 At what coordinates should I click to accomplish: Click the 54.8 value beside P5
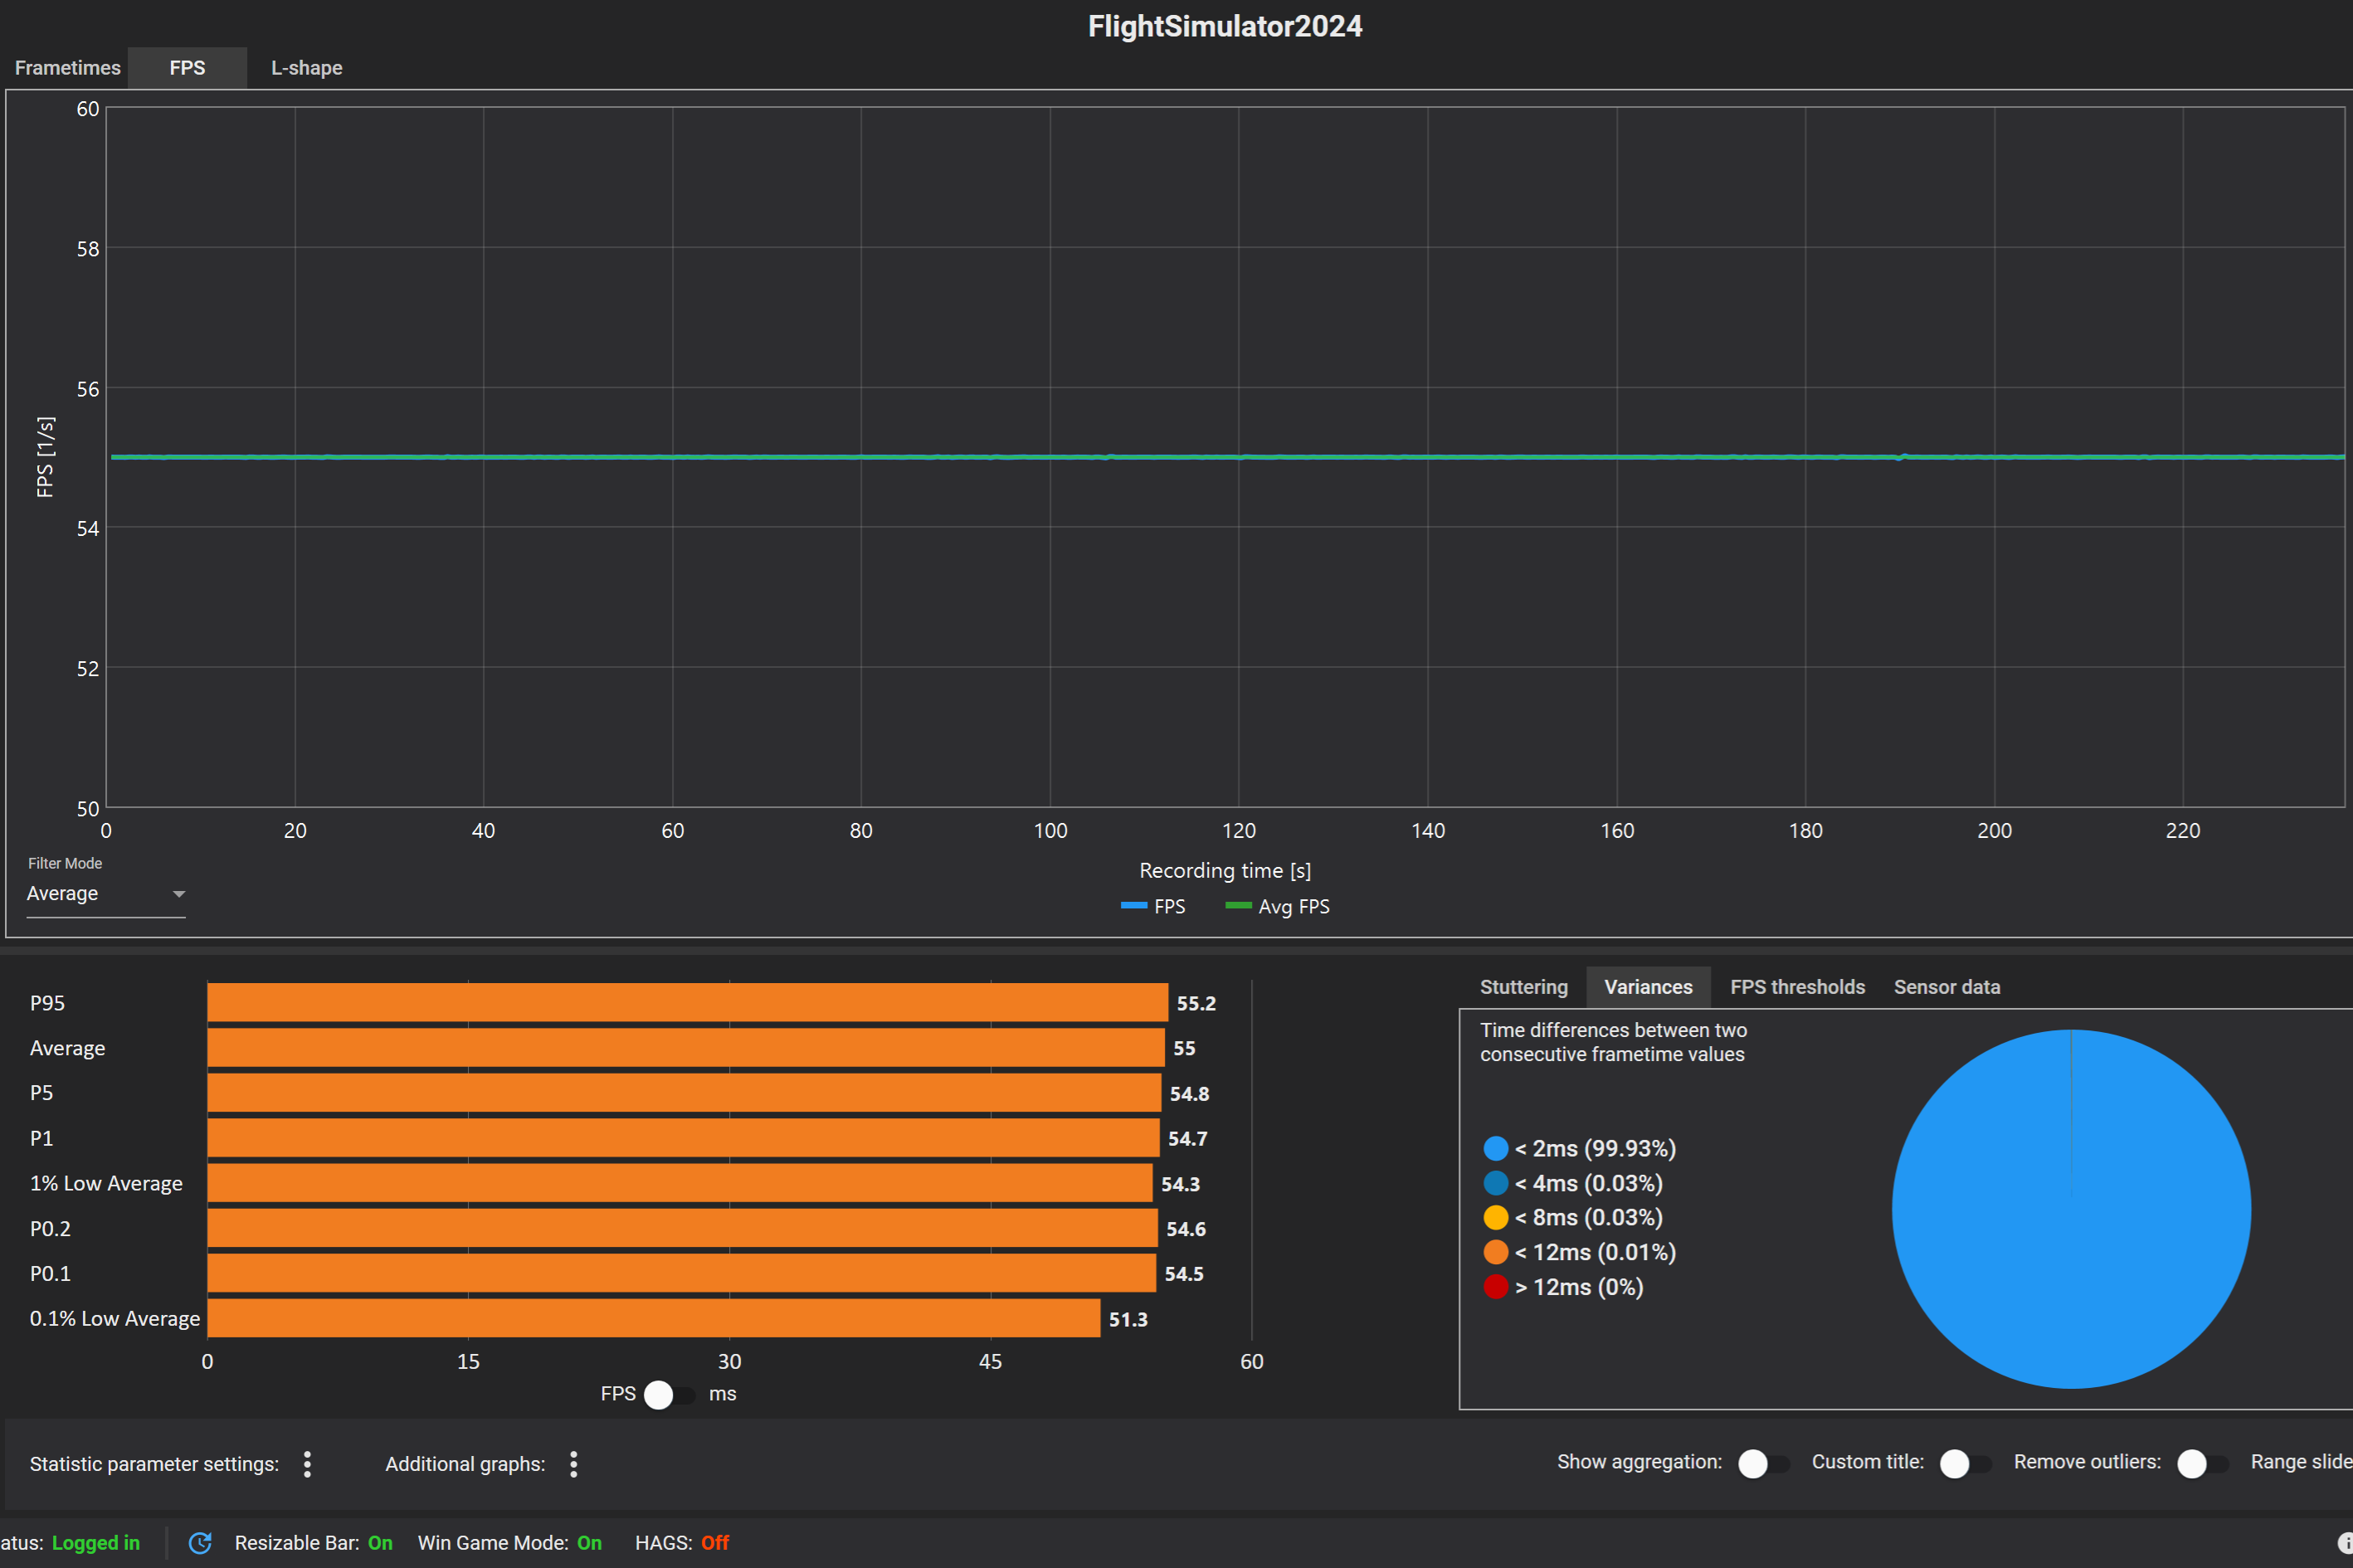(x=1189, y=1094)
